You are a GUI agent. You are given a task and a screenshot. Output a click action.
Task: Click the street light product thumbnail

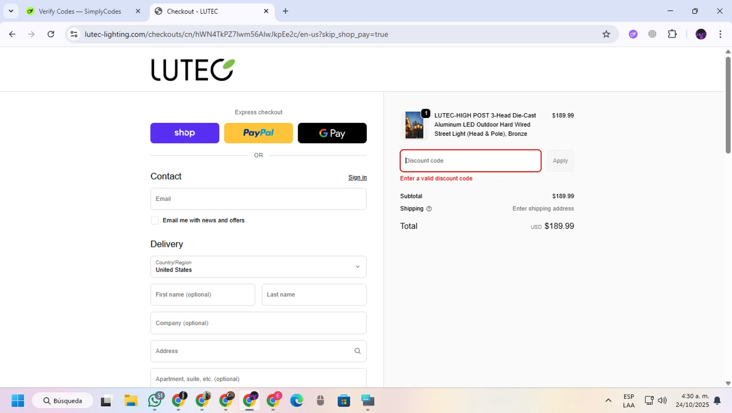414,125
